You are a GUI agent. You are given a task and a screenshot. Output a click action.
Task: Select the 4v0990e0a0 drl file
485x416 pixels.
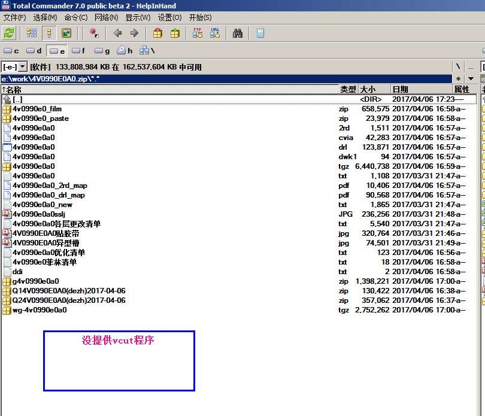[x=239, y=147]
